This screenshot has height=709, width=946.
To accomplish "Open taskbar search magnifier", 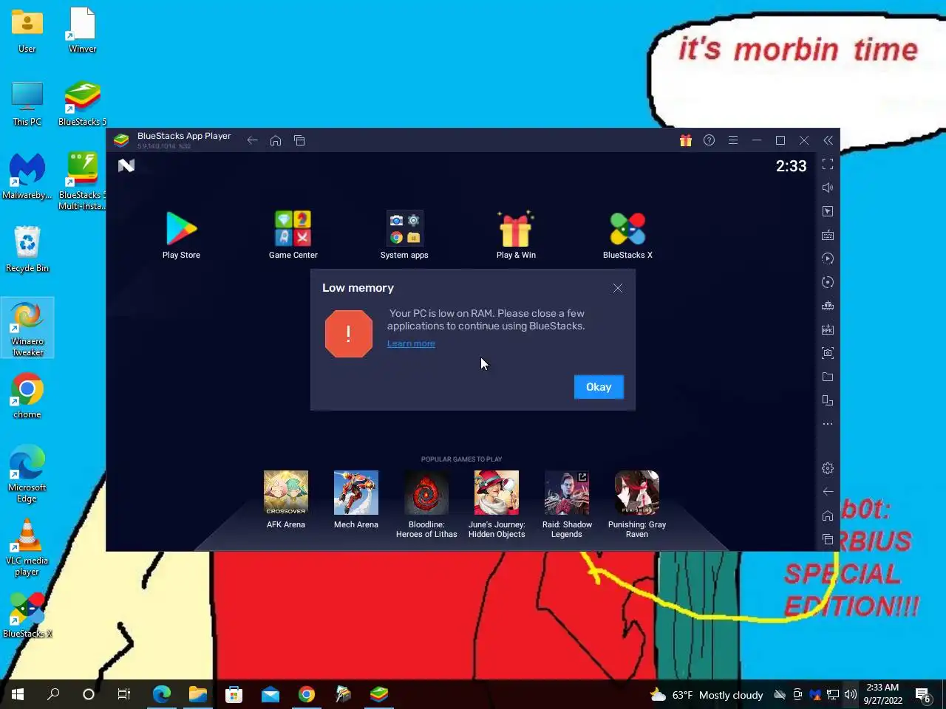I will [x=53, y=694].
